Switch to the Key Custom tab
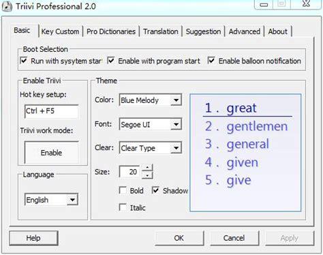Image resolution: width=323 pixels, height=255 pixels. coord(60,31)
